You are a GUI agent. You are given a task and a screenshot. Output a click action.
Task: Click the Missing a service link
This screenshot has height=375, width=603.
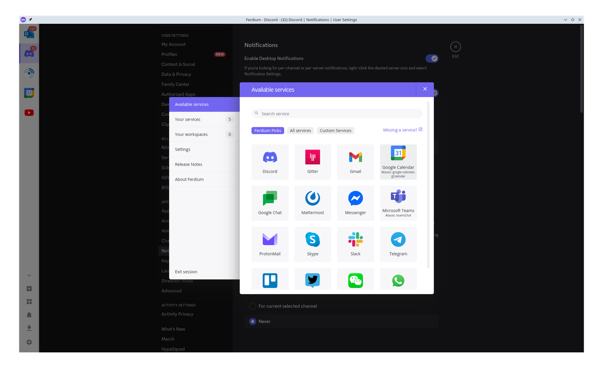pos(401,130)
